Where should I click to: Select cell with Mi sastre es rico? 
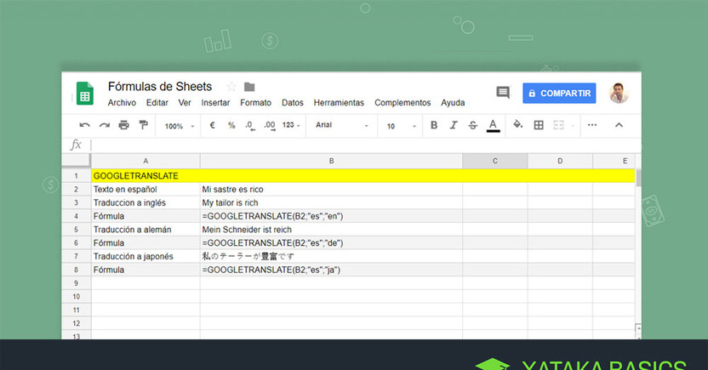pos(331,189)
